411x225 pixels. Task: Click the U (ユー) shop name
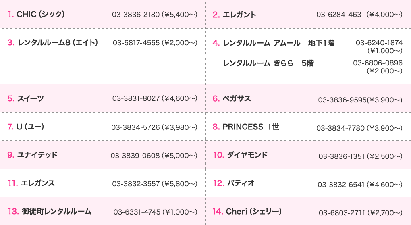click(30, 127)
